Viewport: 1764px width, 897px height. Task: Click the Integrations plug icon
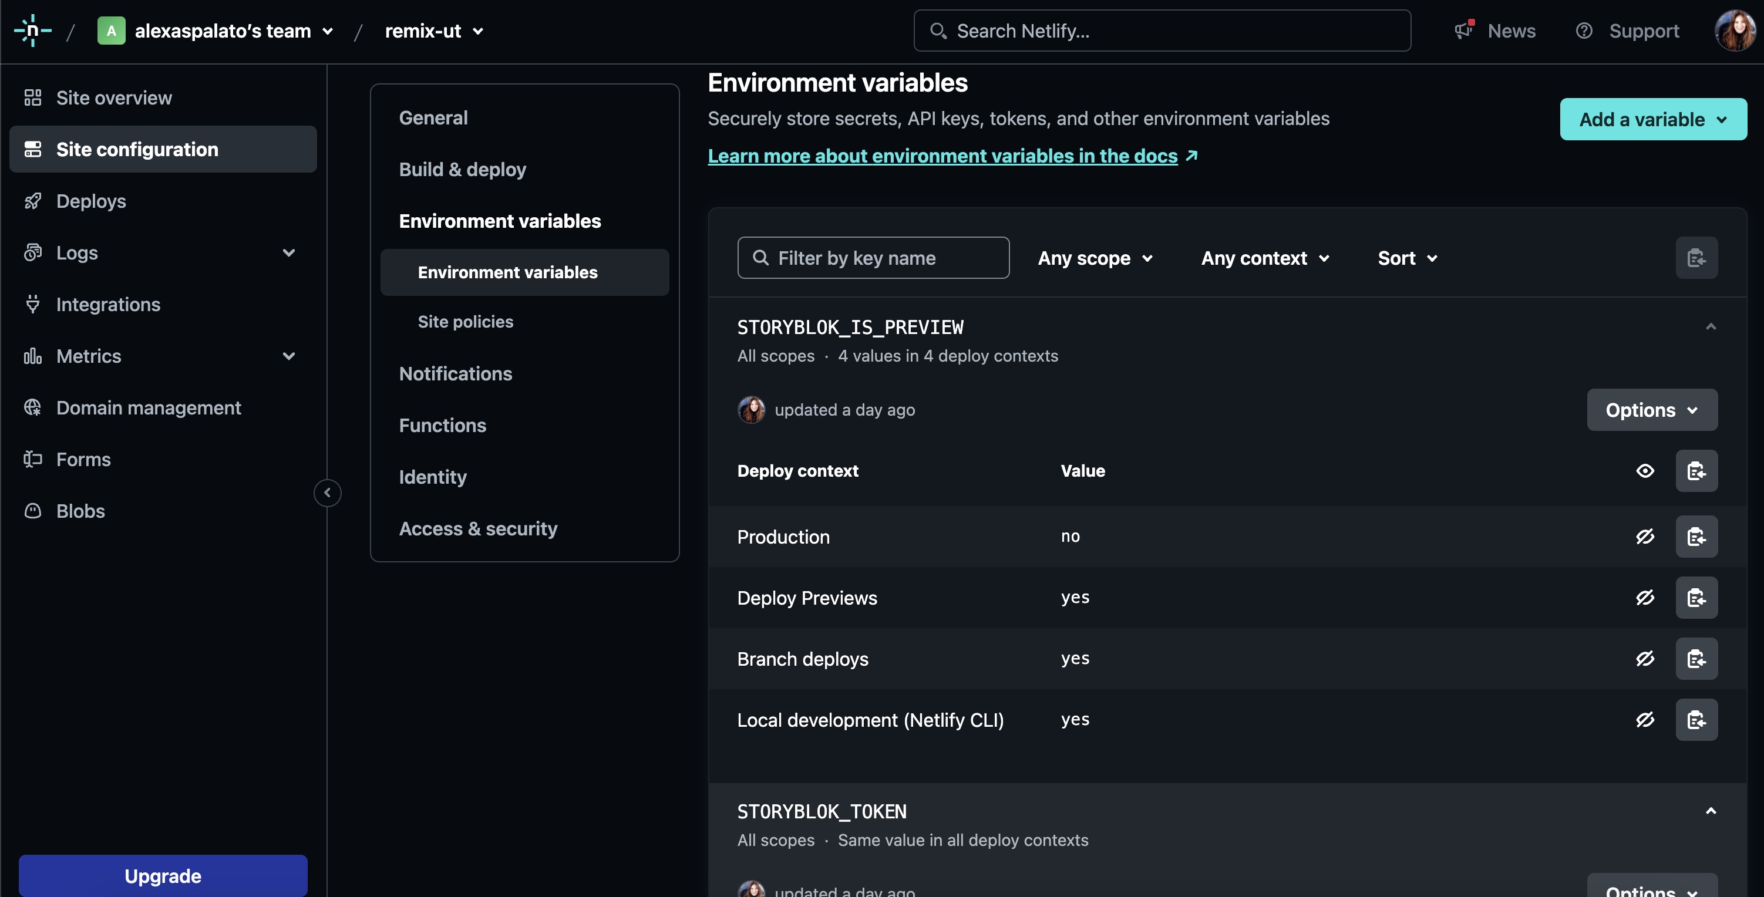[32, 305]
